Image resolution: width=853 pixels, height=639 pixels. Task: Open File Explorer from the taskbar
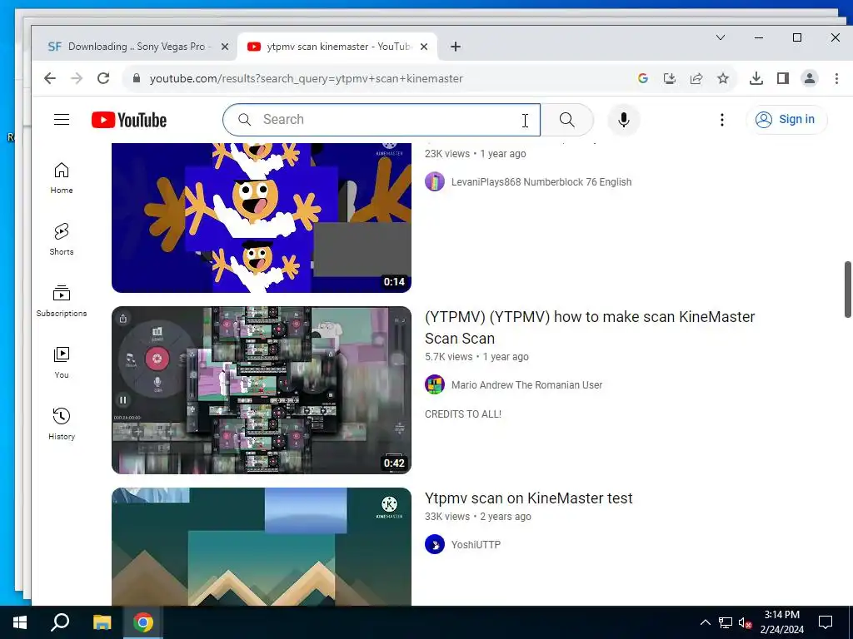coord(102,622)
